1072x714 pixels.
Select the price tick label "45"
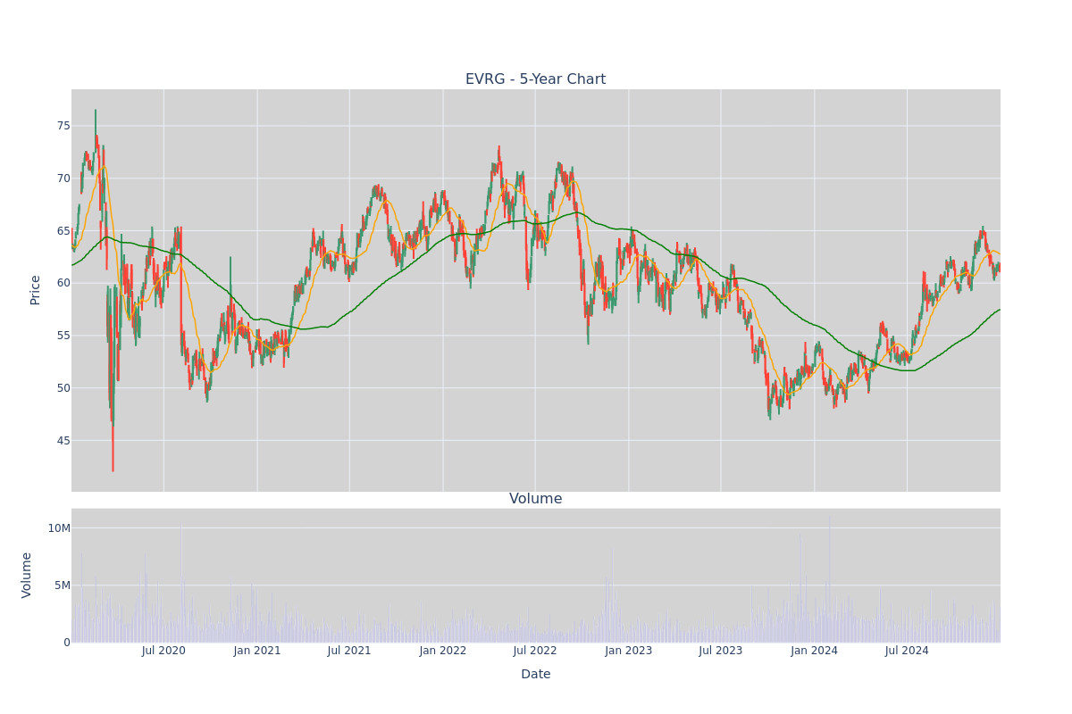[63, 441]
